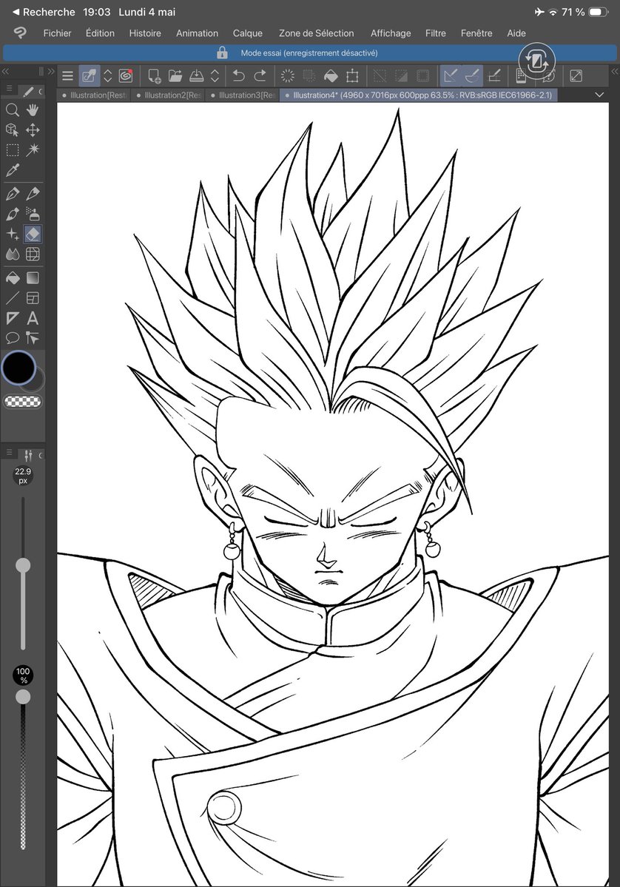Select the Liquify mesh tool
Viewport: 620px width, 887px height.
(x=33, y=254)
